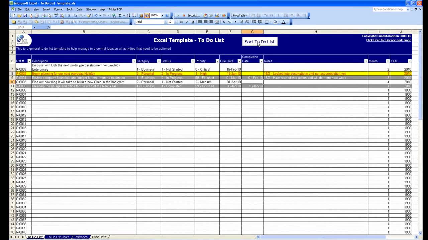Viewport: 428px width, 240px height.
Task: Open Microsoft Excel Help icon
Action: (x=167, y=15)
